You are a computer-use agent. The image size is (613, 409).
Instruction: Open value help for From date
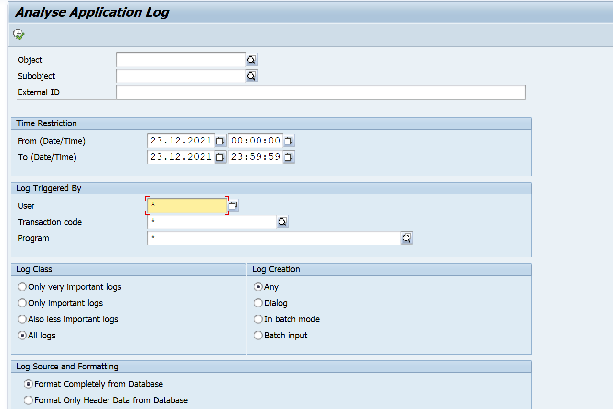[220, 141]
